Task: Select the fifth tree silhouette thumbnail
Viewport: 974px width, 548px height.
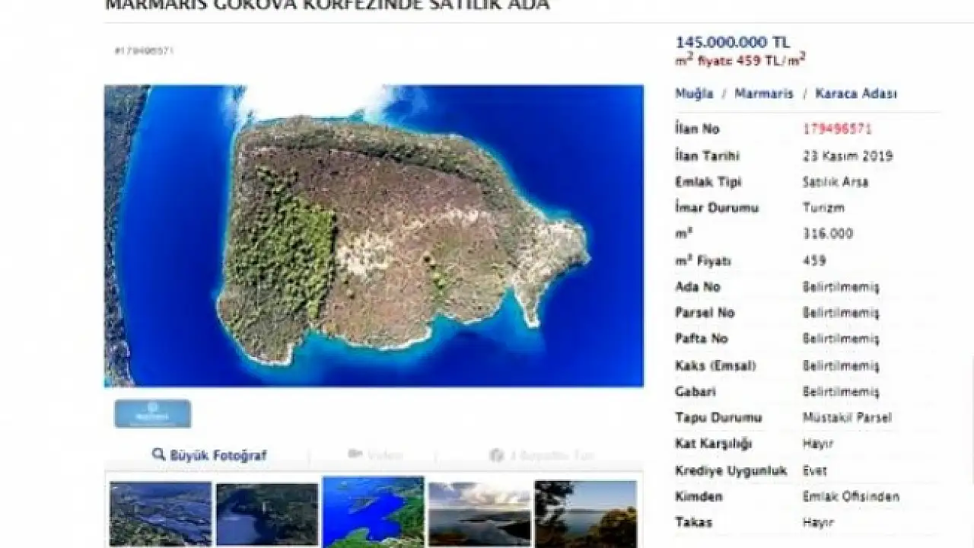Action: click(x=585, y=514)
